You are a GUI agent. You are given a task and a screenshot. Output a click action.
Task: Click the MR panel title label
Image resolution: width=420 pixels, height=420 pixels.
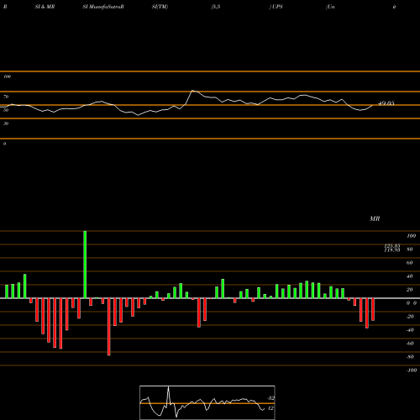click(x=375, y=218)
